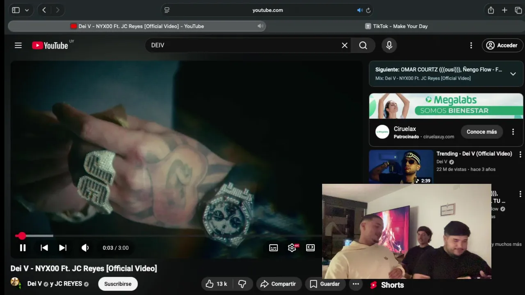
Task: Reload the YouTube page
Action: (x=368, y=10)
